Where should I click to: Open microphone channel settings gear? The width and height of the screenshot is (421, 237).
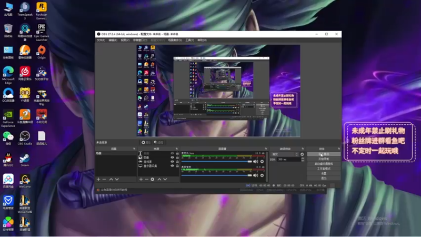point(262,162)
